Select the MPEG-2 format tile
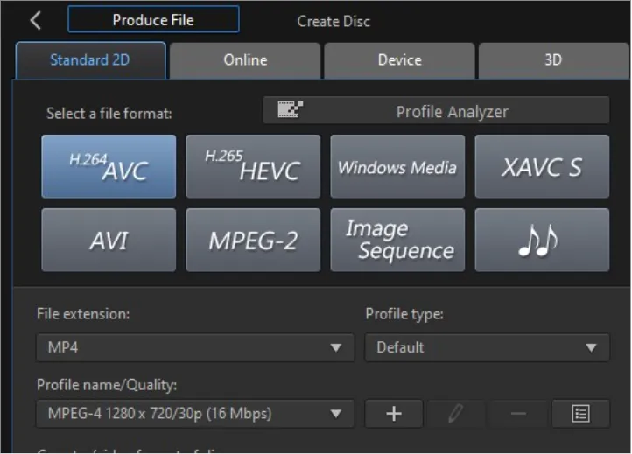632x454 pixels. (x=253, y=240)
